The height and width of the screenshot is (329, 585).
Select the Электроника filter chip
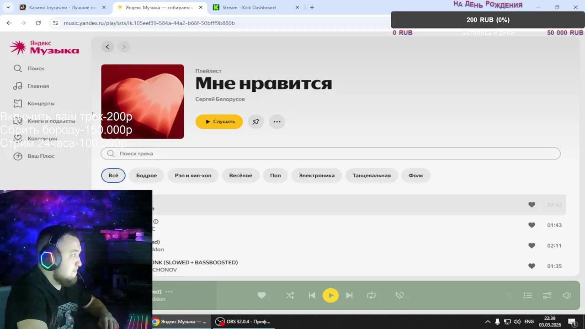click(317, 175)
